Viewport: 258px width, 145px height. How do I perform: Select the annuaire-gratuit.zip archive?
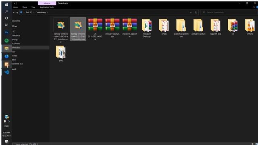[x=112, y=28]
